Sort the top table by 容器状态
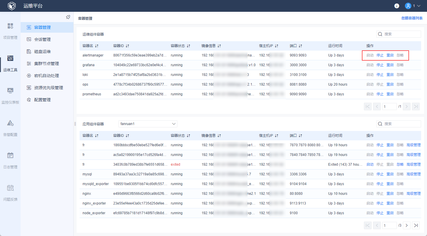This screenshot has height=236, width=427. click(189, 46)
